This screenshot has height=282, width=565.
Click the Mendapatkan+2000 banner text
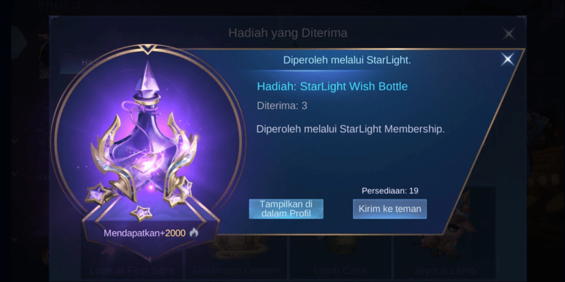point(144,233)
